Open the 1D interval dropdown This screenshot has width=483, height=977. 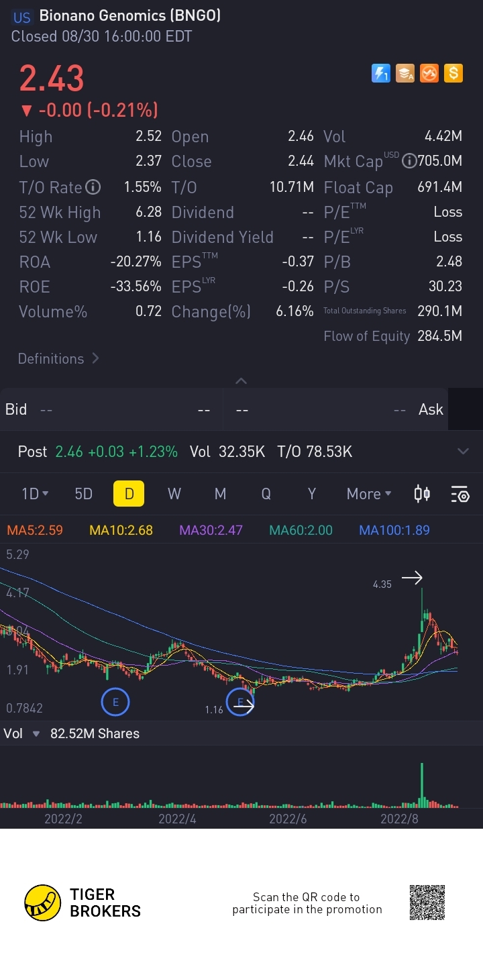pos(35,494)
